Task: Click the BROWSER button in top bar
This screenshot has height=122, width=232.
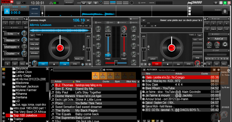Action: (69, 3)
